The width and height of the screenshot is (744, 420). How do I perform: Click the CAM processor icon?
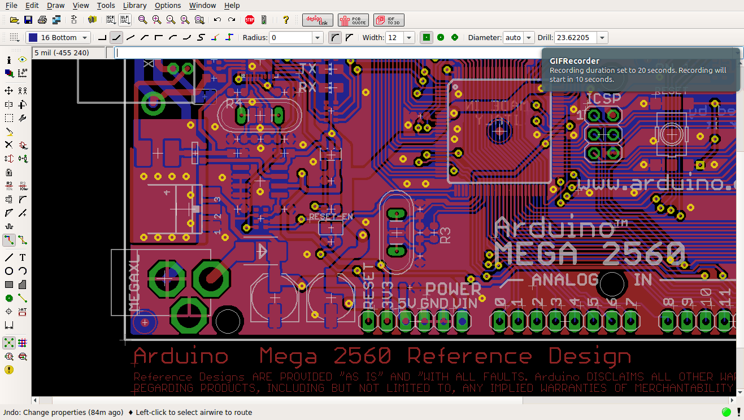56,20
